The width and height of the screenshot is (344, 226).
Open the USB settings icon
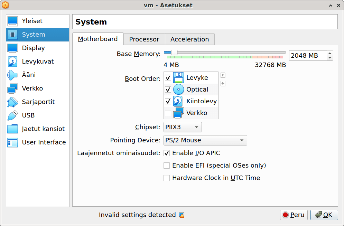click(x=12, y=115)
